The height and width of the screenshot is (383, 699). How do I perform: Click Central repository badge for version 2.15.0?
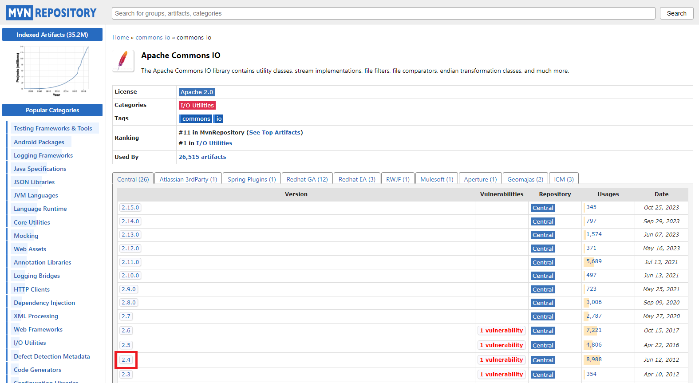(x=543, y=208)
